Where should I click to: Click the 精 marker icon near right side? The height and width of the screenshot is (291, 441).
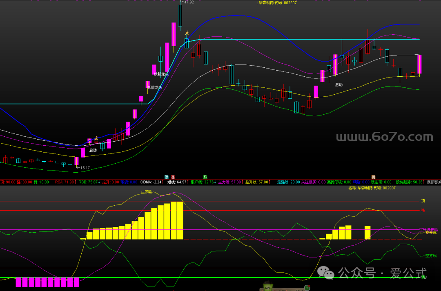tap(373, 177)
